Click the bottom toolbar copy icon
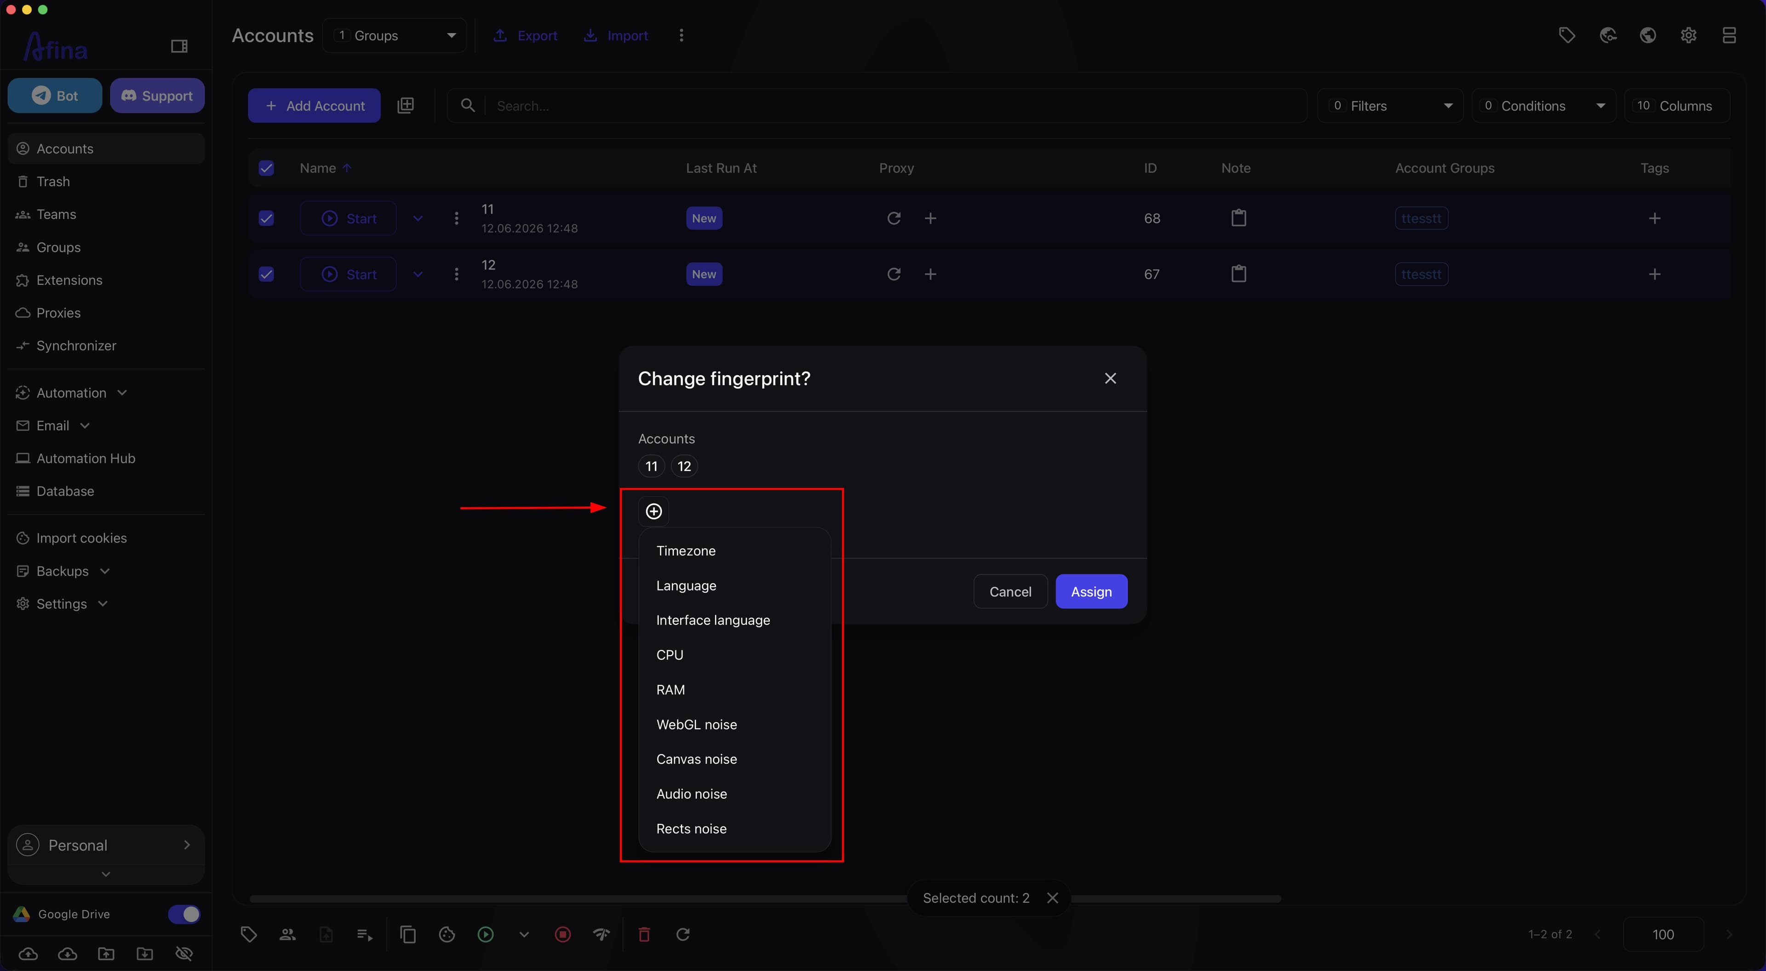1766x971 pixels. tap(408, 934)
